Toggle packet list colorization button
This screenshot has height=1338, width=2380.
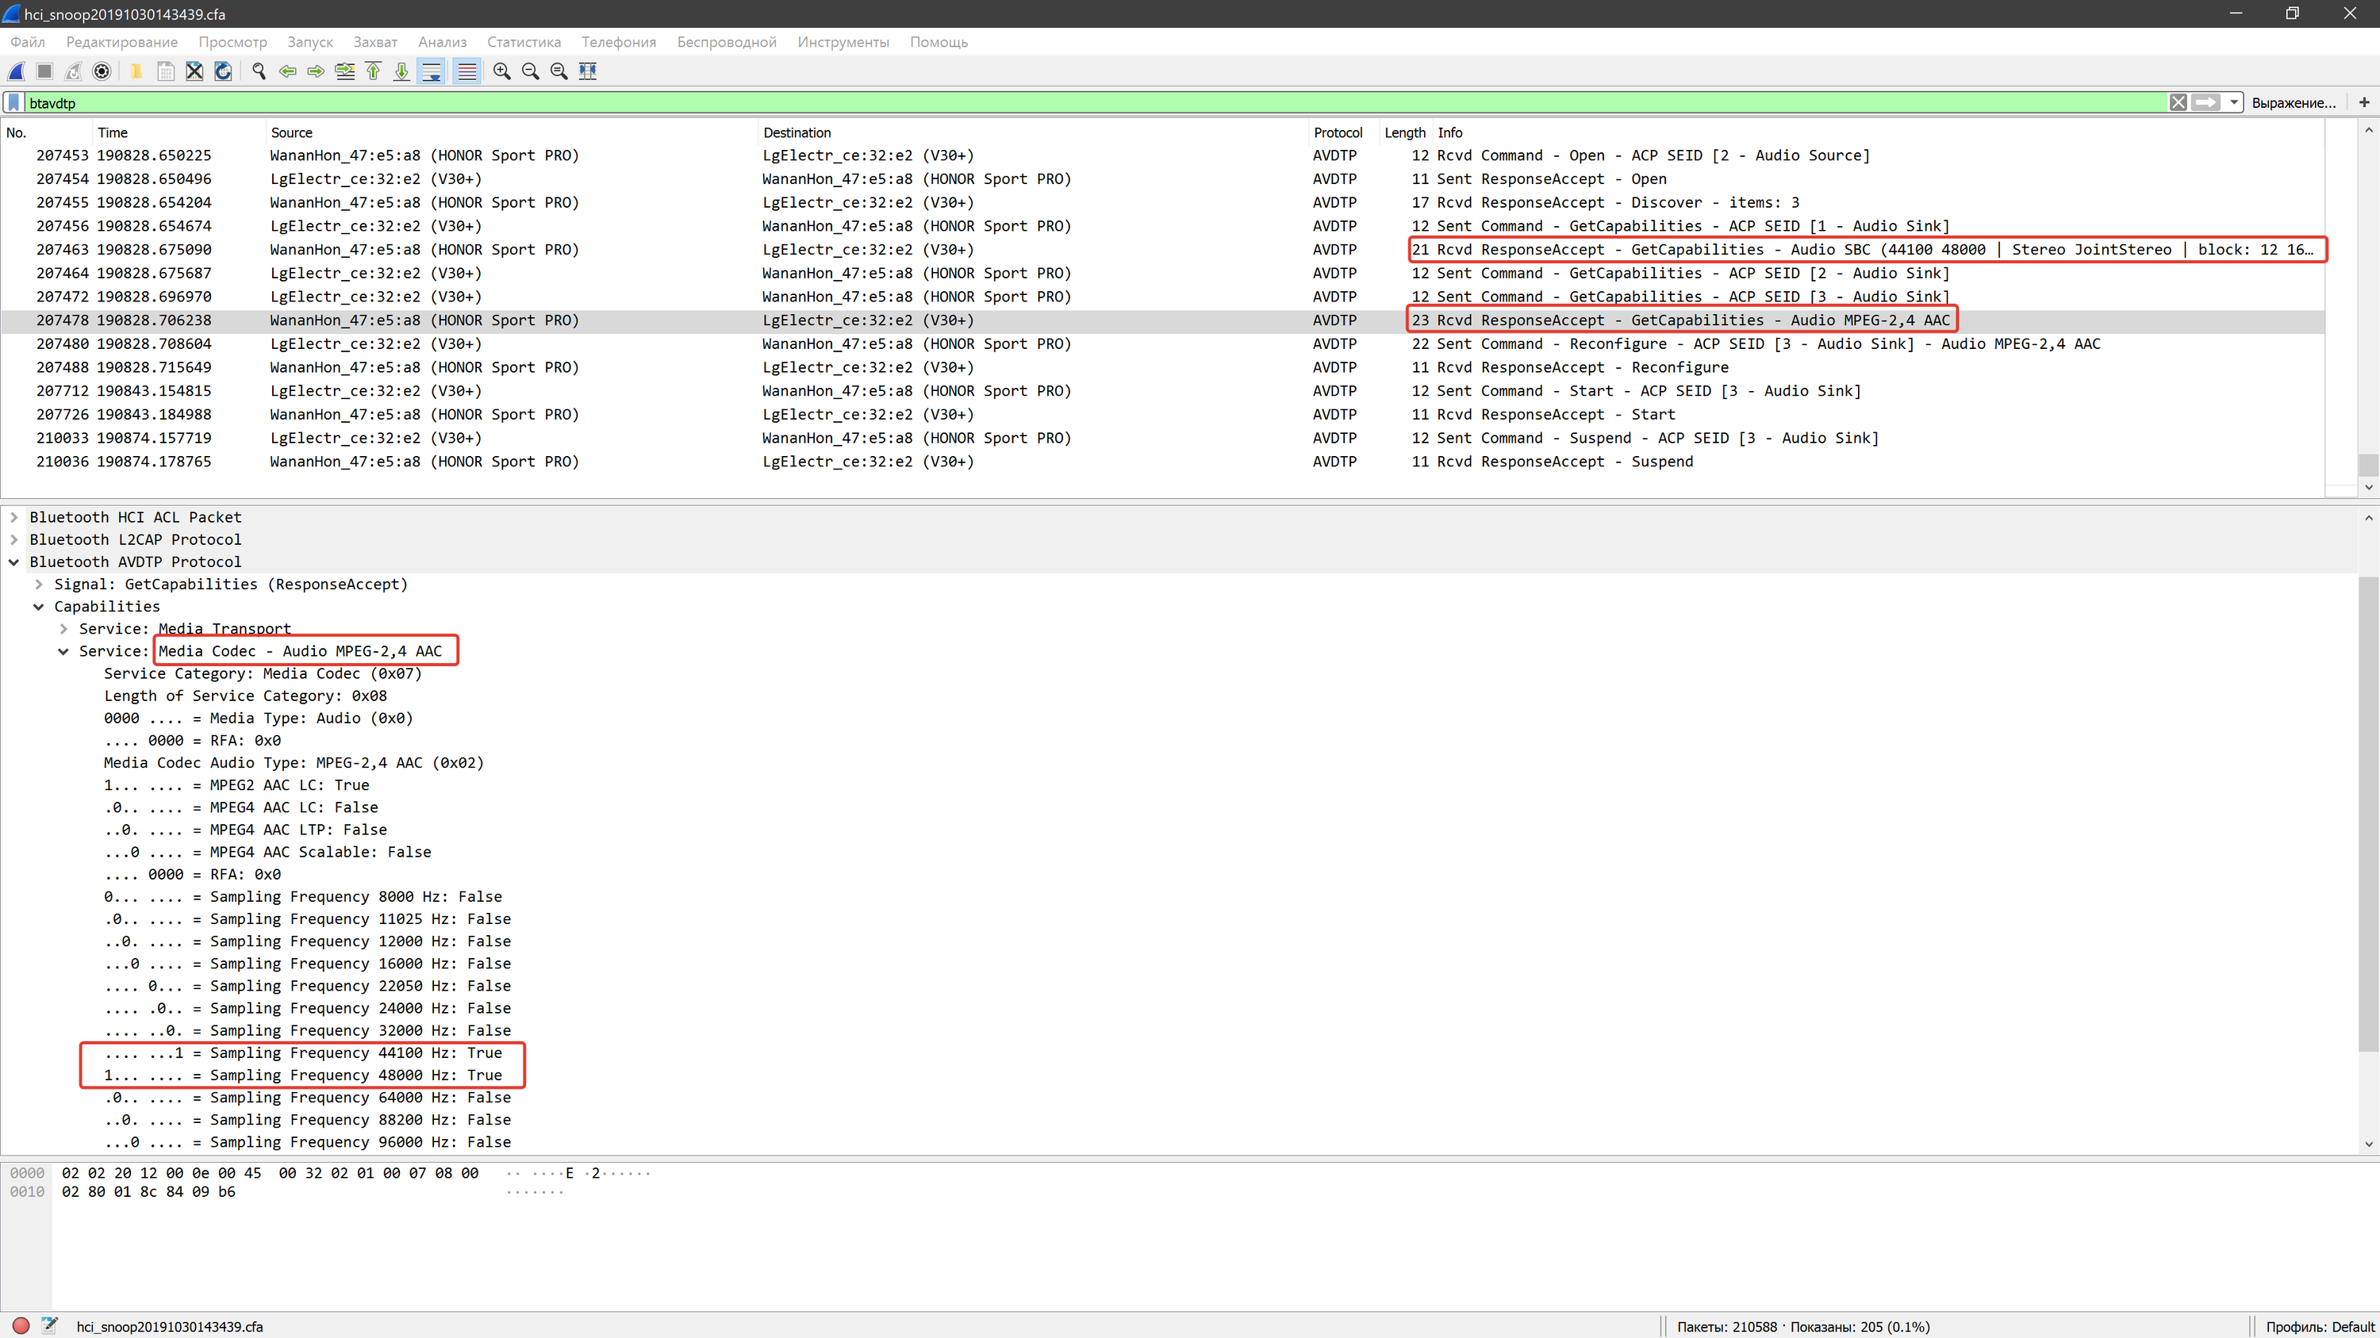coord(467,71)
